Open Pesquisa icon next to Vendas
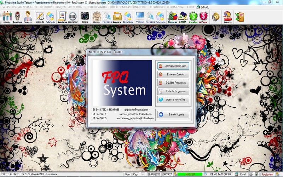283x177 pixels. (150, 17)
